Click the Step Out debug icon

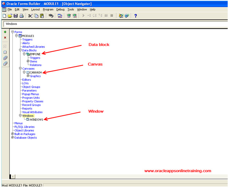[x=100, y=15]
